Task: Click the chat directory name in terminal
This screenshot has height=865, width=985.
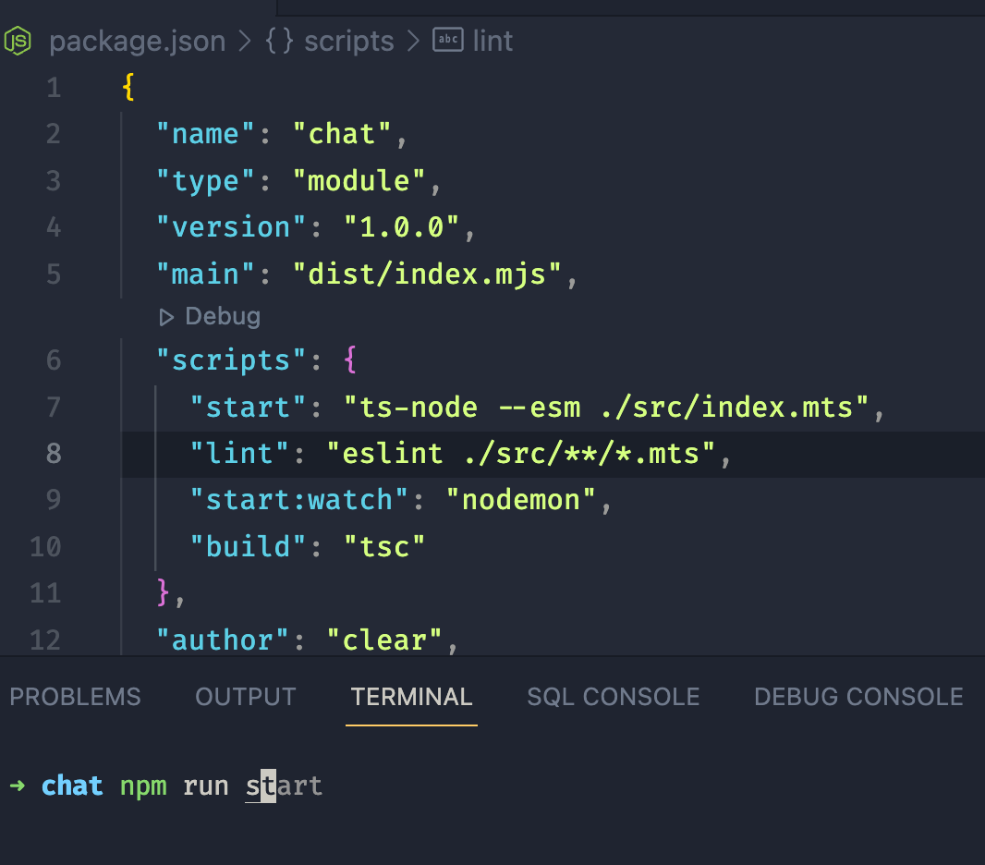Action: pyautogui.click(x=71, y=786)
